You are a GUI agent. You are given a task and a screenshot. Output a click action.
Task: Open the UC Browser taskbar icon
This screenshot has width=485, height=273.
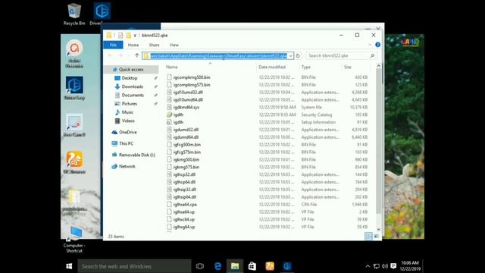270,266
